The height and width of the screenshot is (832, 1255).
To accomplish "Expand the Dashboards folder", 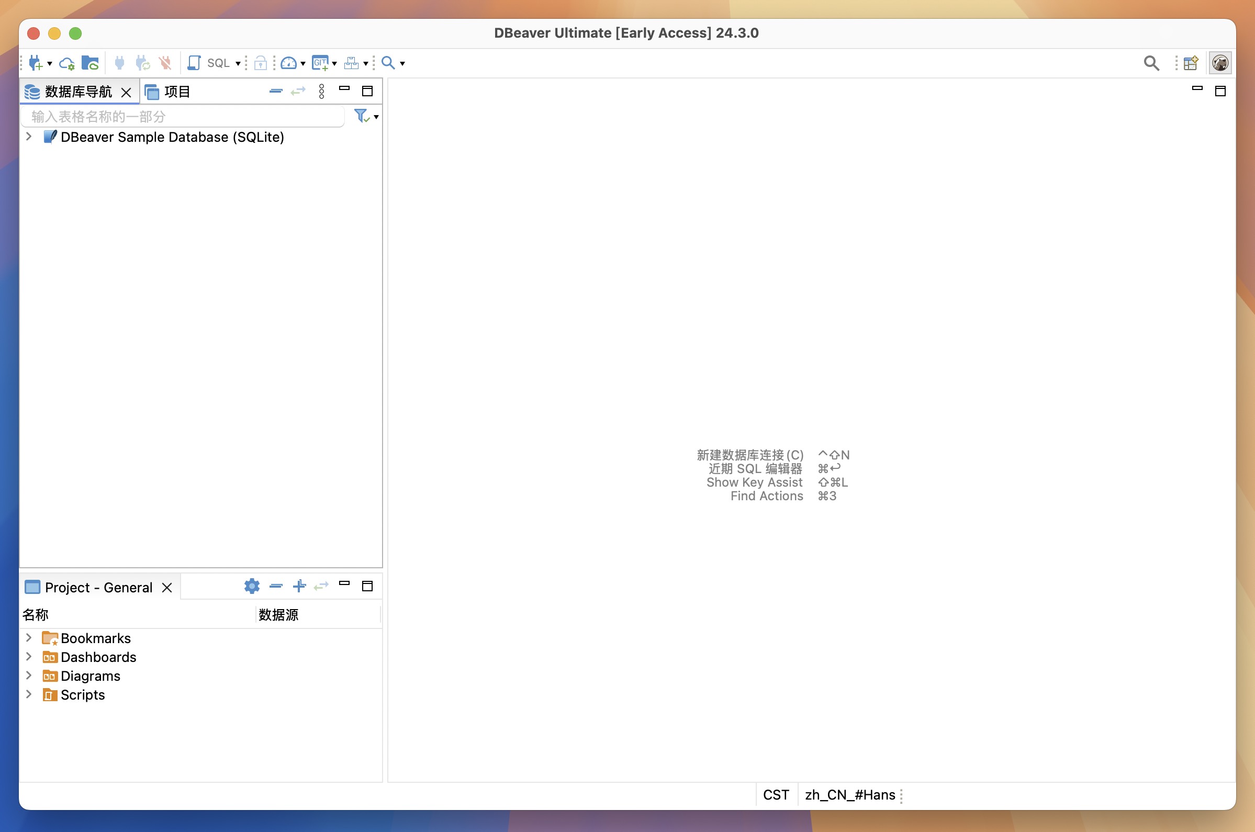I will pyautogui.click(x=29, y=656).
